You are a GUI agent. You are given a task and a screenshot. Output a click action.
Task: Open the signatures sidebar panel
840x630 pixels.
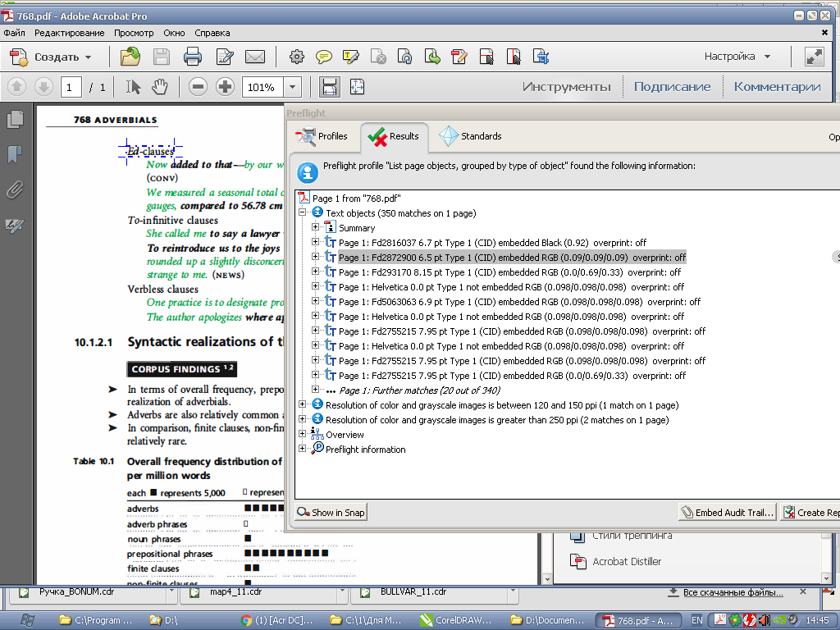15,225
